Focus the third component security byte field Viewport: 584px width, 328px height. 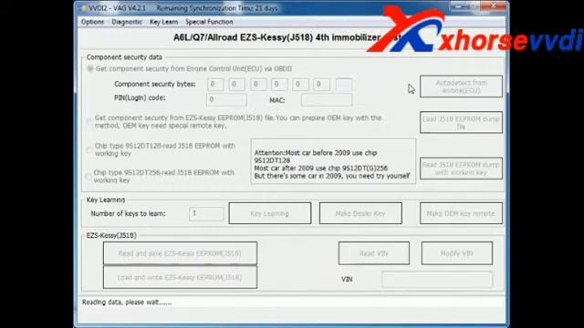coord(258,85)
